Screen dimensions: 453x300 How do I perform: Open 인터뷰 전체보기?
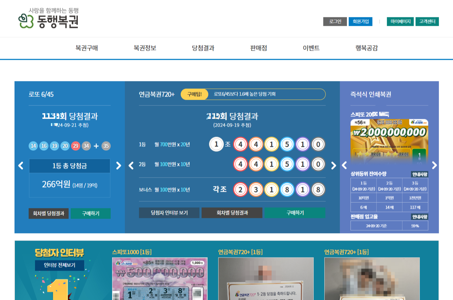60,265
